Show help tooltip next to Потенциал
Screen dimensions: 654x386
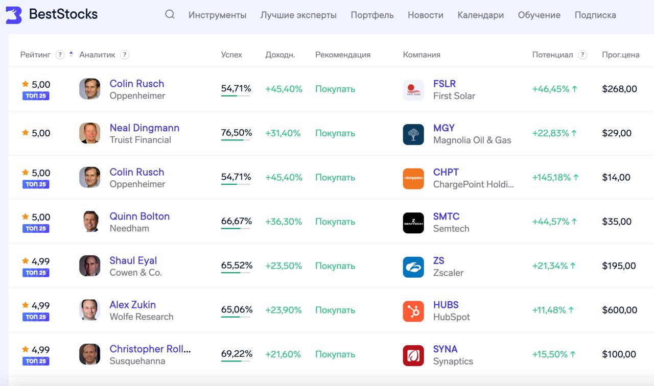coord(582,55)
